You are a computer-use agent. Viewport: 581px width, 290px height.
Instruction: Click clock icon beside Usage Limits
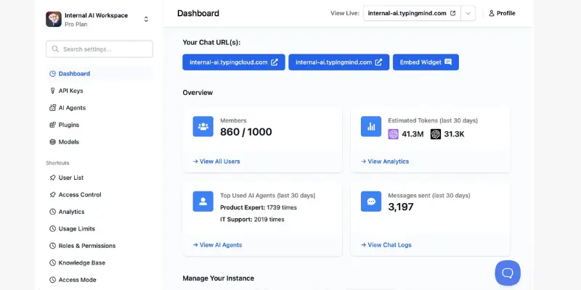[52, 228]
